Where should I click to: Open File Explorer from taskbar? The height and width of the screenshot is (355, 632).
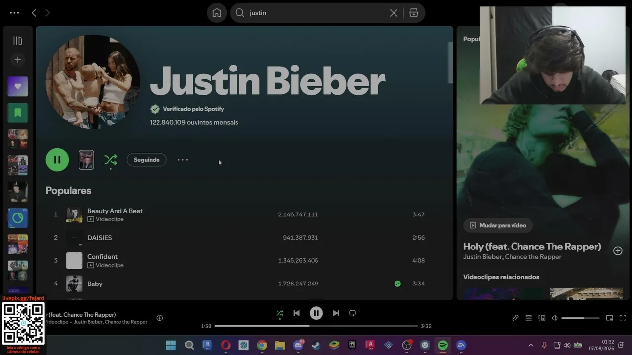tap(280, 345)
